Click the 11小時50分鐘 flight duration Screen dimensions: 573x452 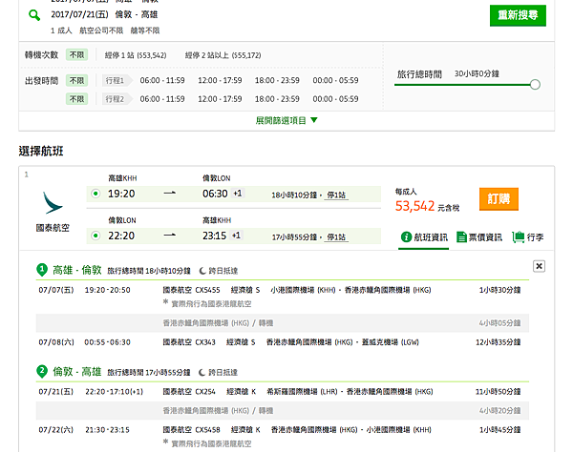(499, 392)
